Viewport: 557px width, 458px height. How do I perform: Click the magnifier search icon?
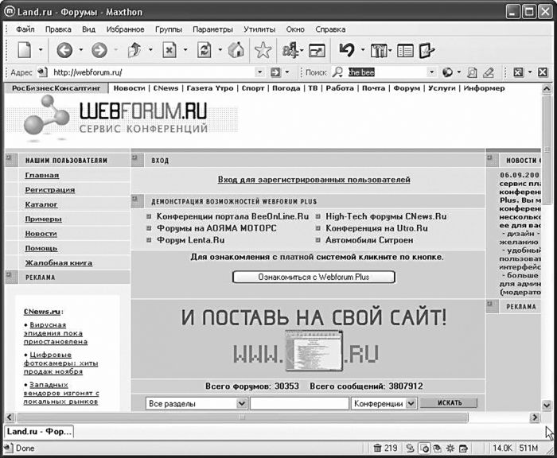pyautogui.click(x=337, y=72)
